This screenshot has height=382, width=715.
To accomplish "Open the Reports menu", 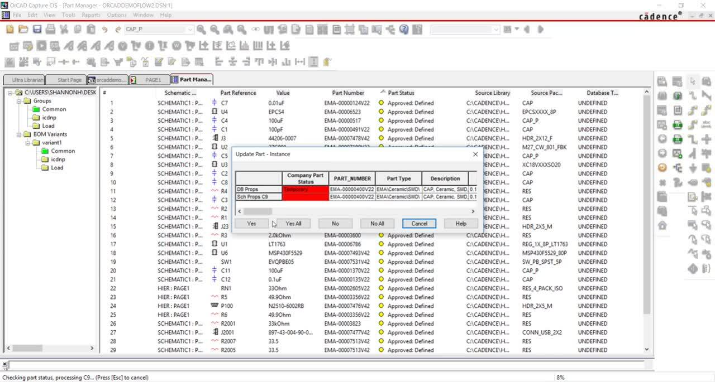I will click(91, 15).
